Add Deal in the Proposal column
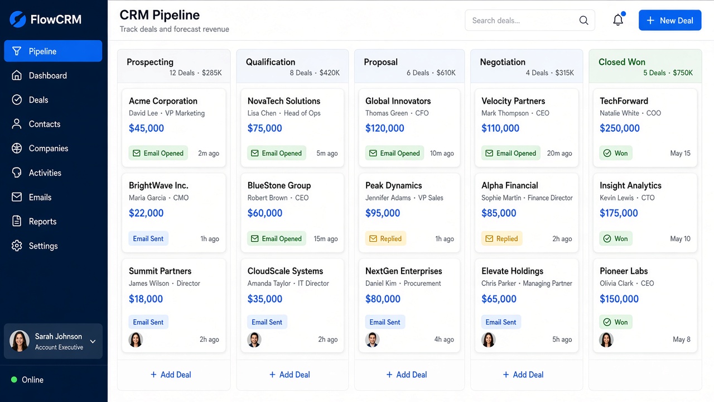Screen dimensions: 714x402 click(407, 375)
